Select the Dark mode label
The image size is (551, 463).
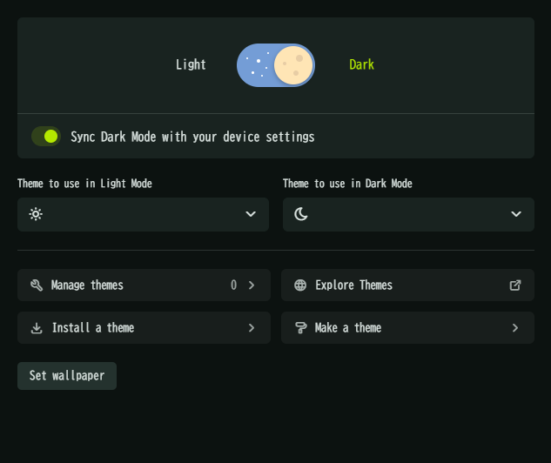(x=361, y=64)
